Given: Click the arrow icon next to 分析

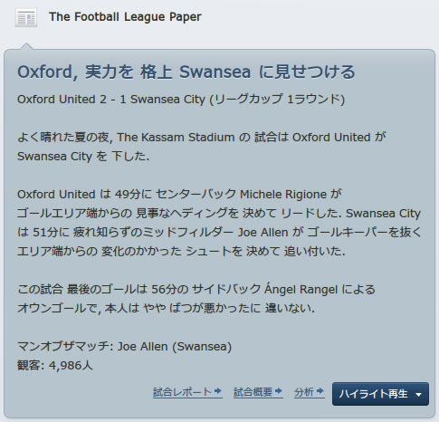Looking at the screenshot, I should (x=320, y=391).
